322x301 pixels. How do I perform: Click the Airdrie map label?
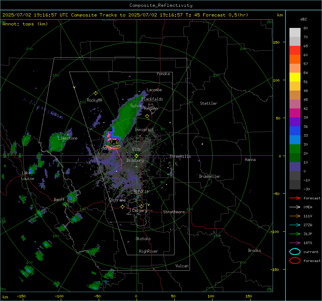(141, 191)
